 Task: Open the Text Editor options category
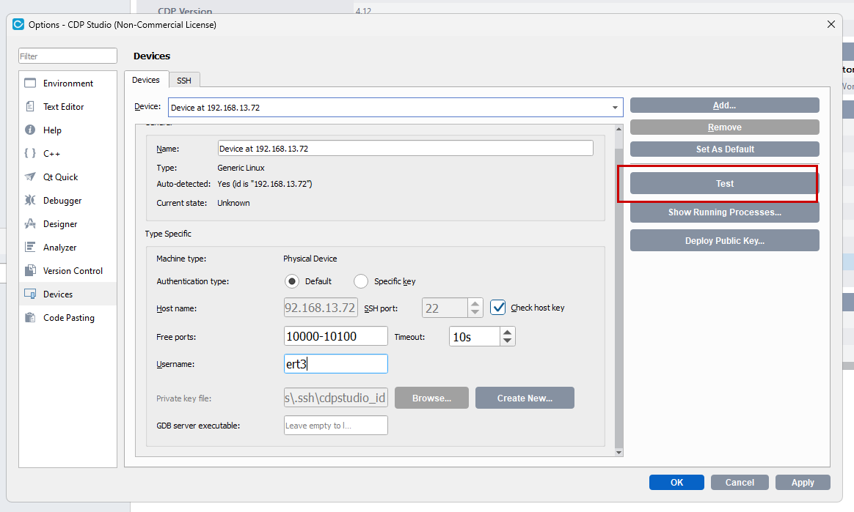(68, 106)
